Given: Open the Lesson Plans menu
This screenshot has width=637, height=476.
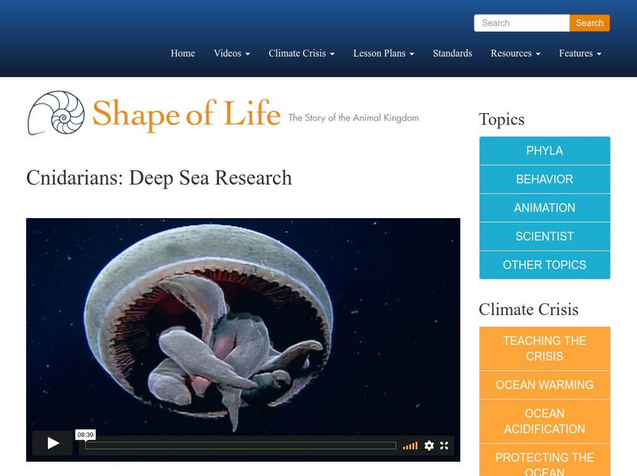Looking at the screenshot, I should point(382,53).
